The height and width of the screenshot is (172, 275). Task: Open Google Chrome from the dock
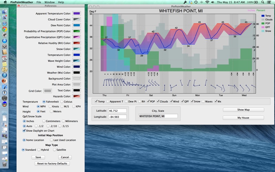4,29
